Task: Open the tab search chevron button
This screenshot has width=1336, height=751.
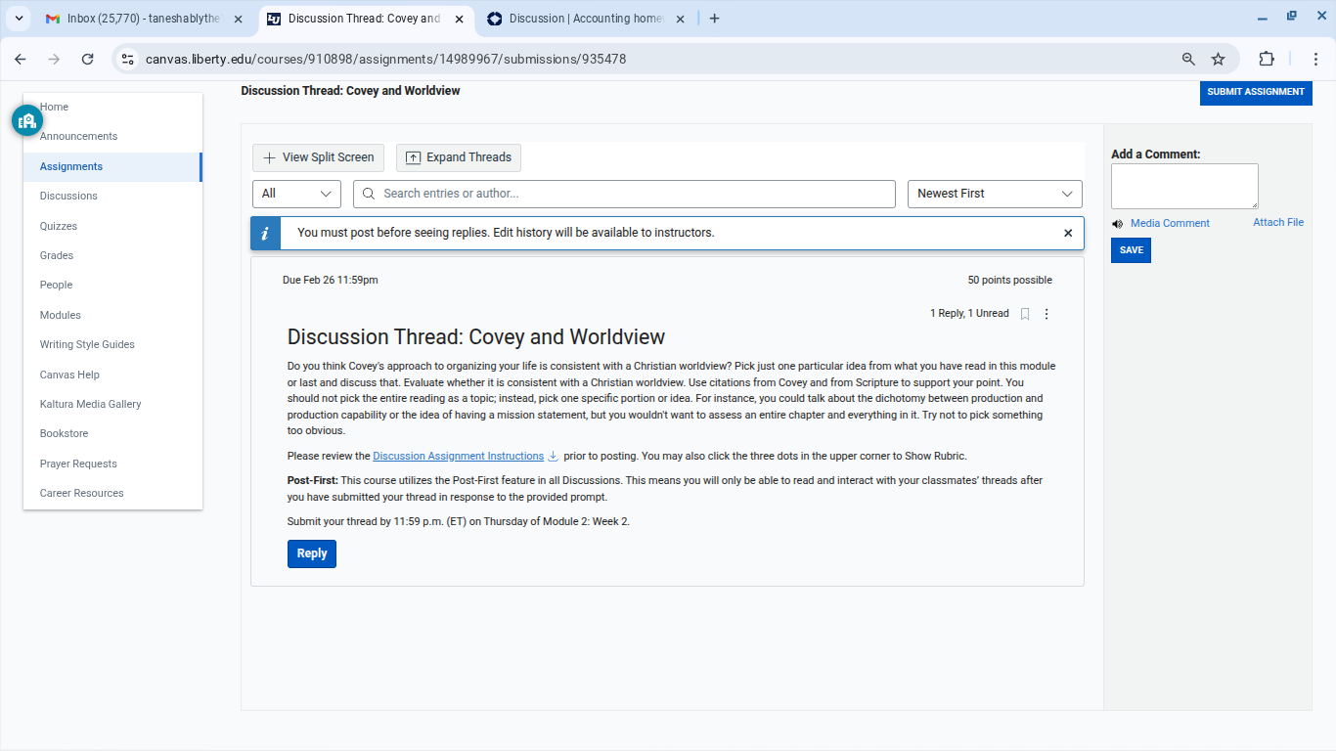Action: (20, 19)
